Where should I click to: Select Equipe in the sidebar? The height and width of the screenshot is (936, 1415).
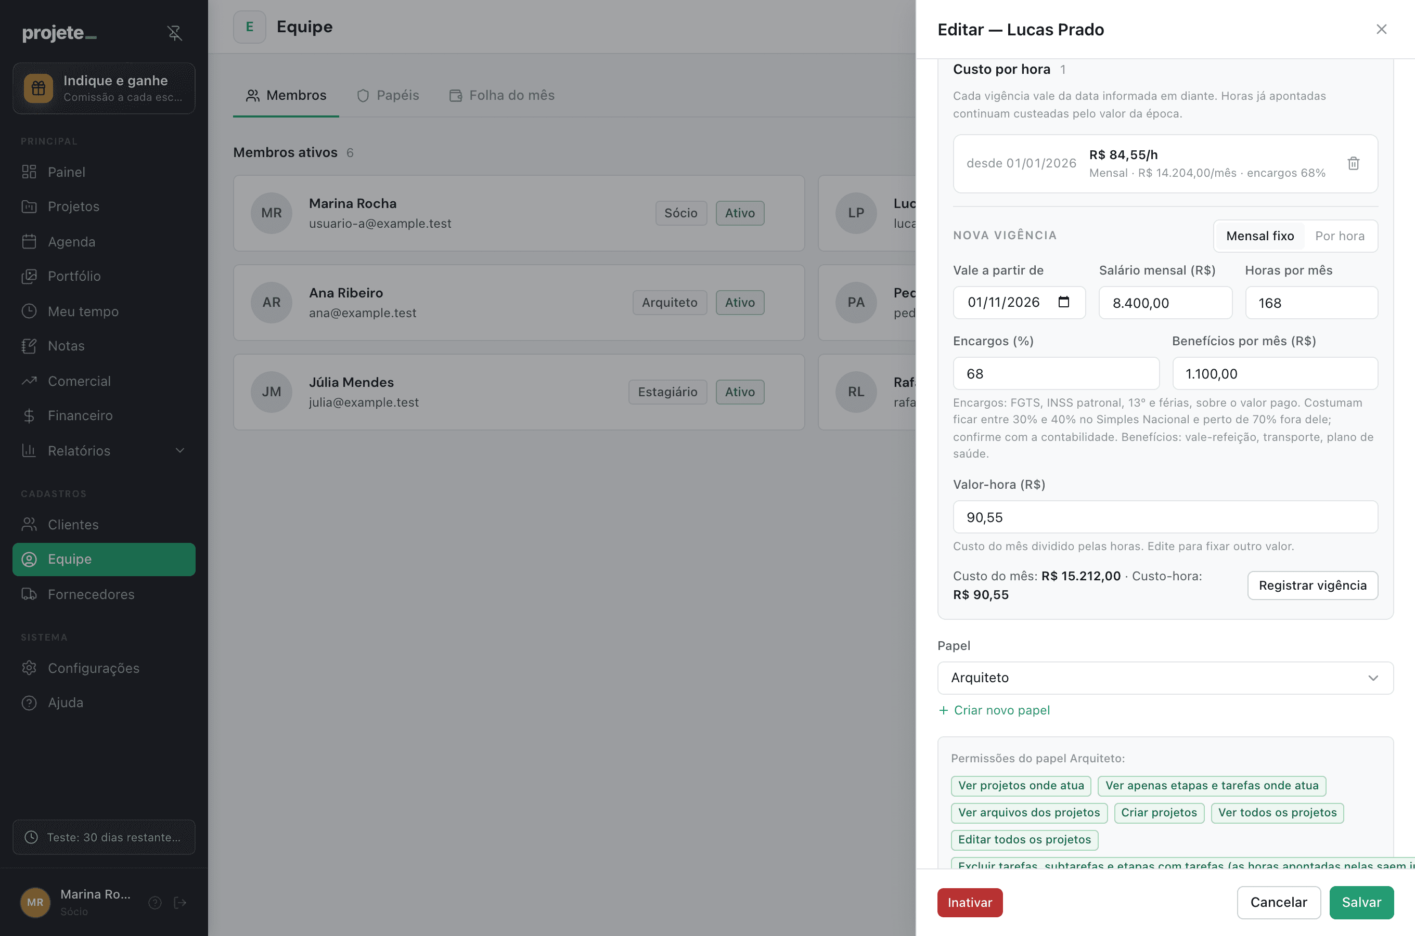click(x=104, y=560)
